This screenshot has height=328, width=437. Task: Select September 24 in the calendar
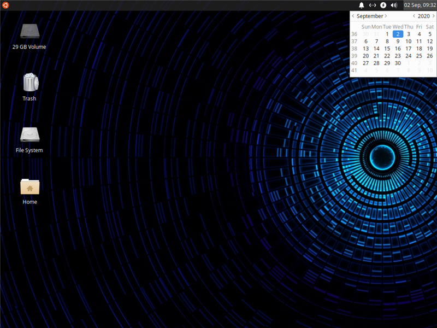pos(409,56)
